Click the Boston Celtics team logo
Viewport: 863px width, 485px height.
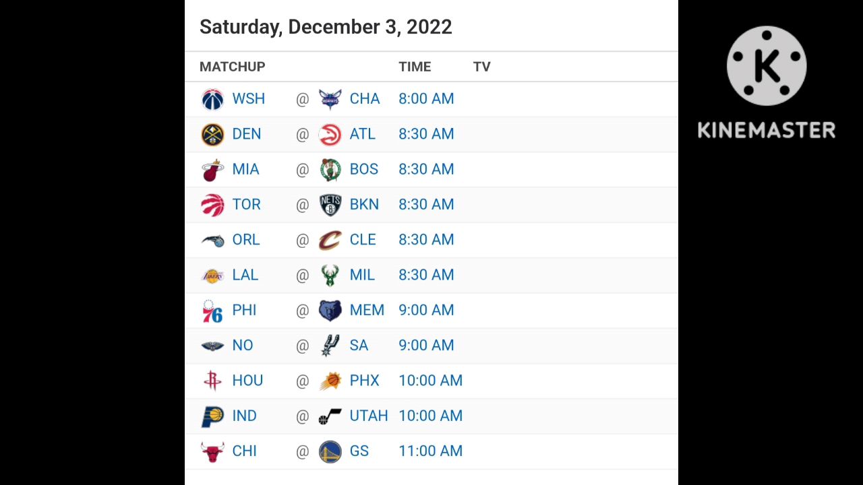pos(330,169)
